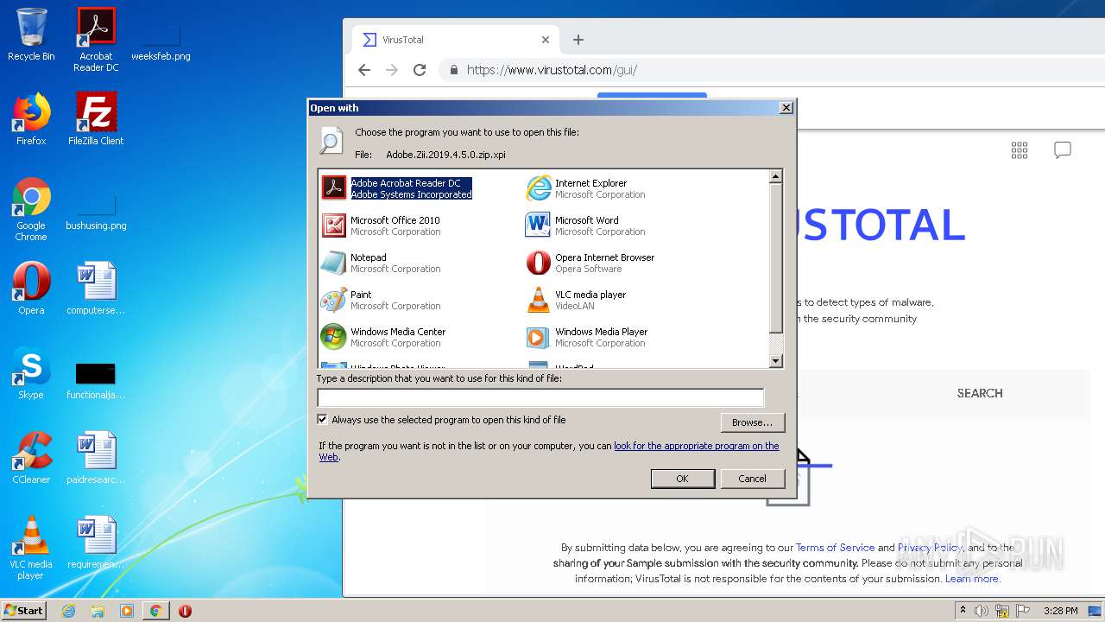The image size is (1105, 622).
Task: Select Opera desktop shortcut
Action: 31,289
